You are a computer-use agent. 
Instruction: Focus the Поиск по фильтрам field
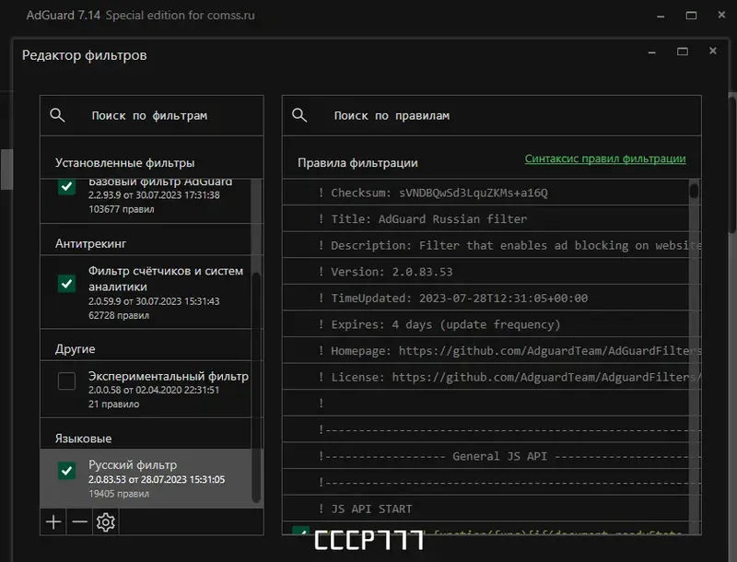pyautogui.click(x=152, y=115)
